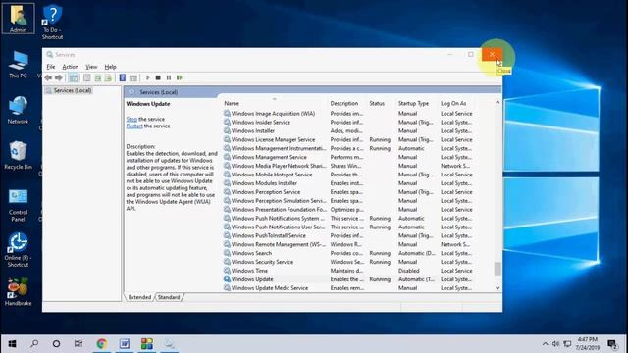Sort by the Status column header
Viewport: 628px width, 353px height.
[382, 103]
